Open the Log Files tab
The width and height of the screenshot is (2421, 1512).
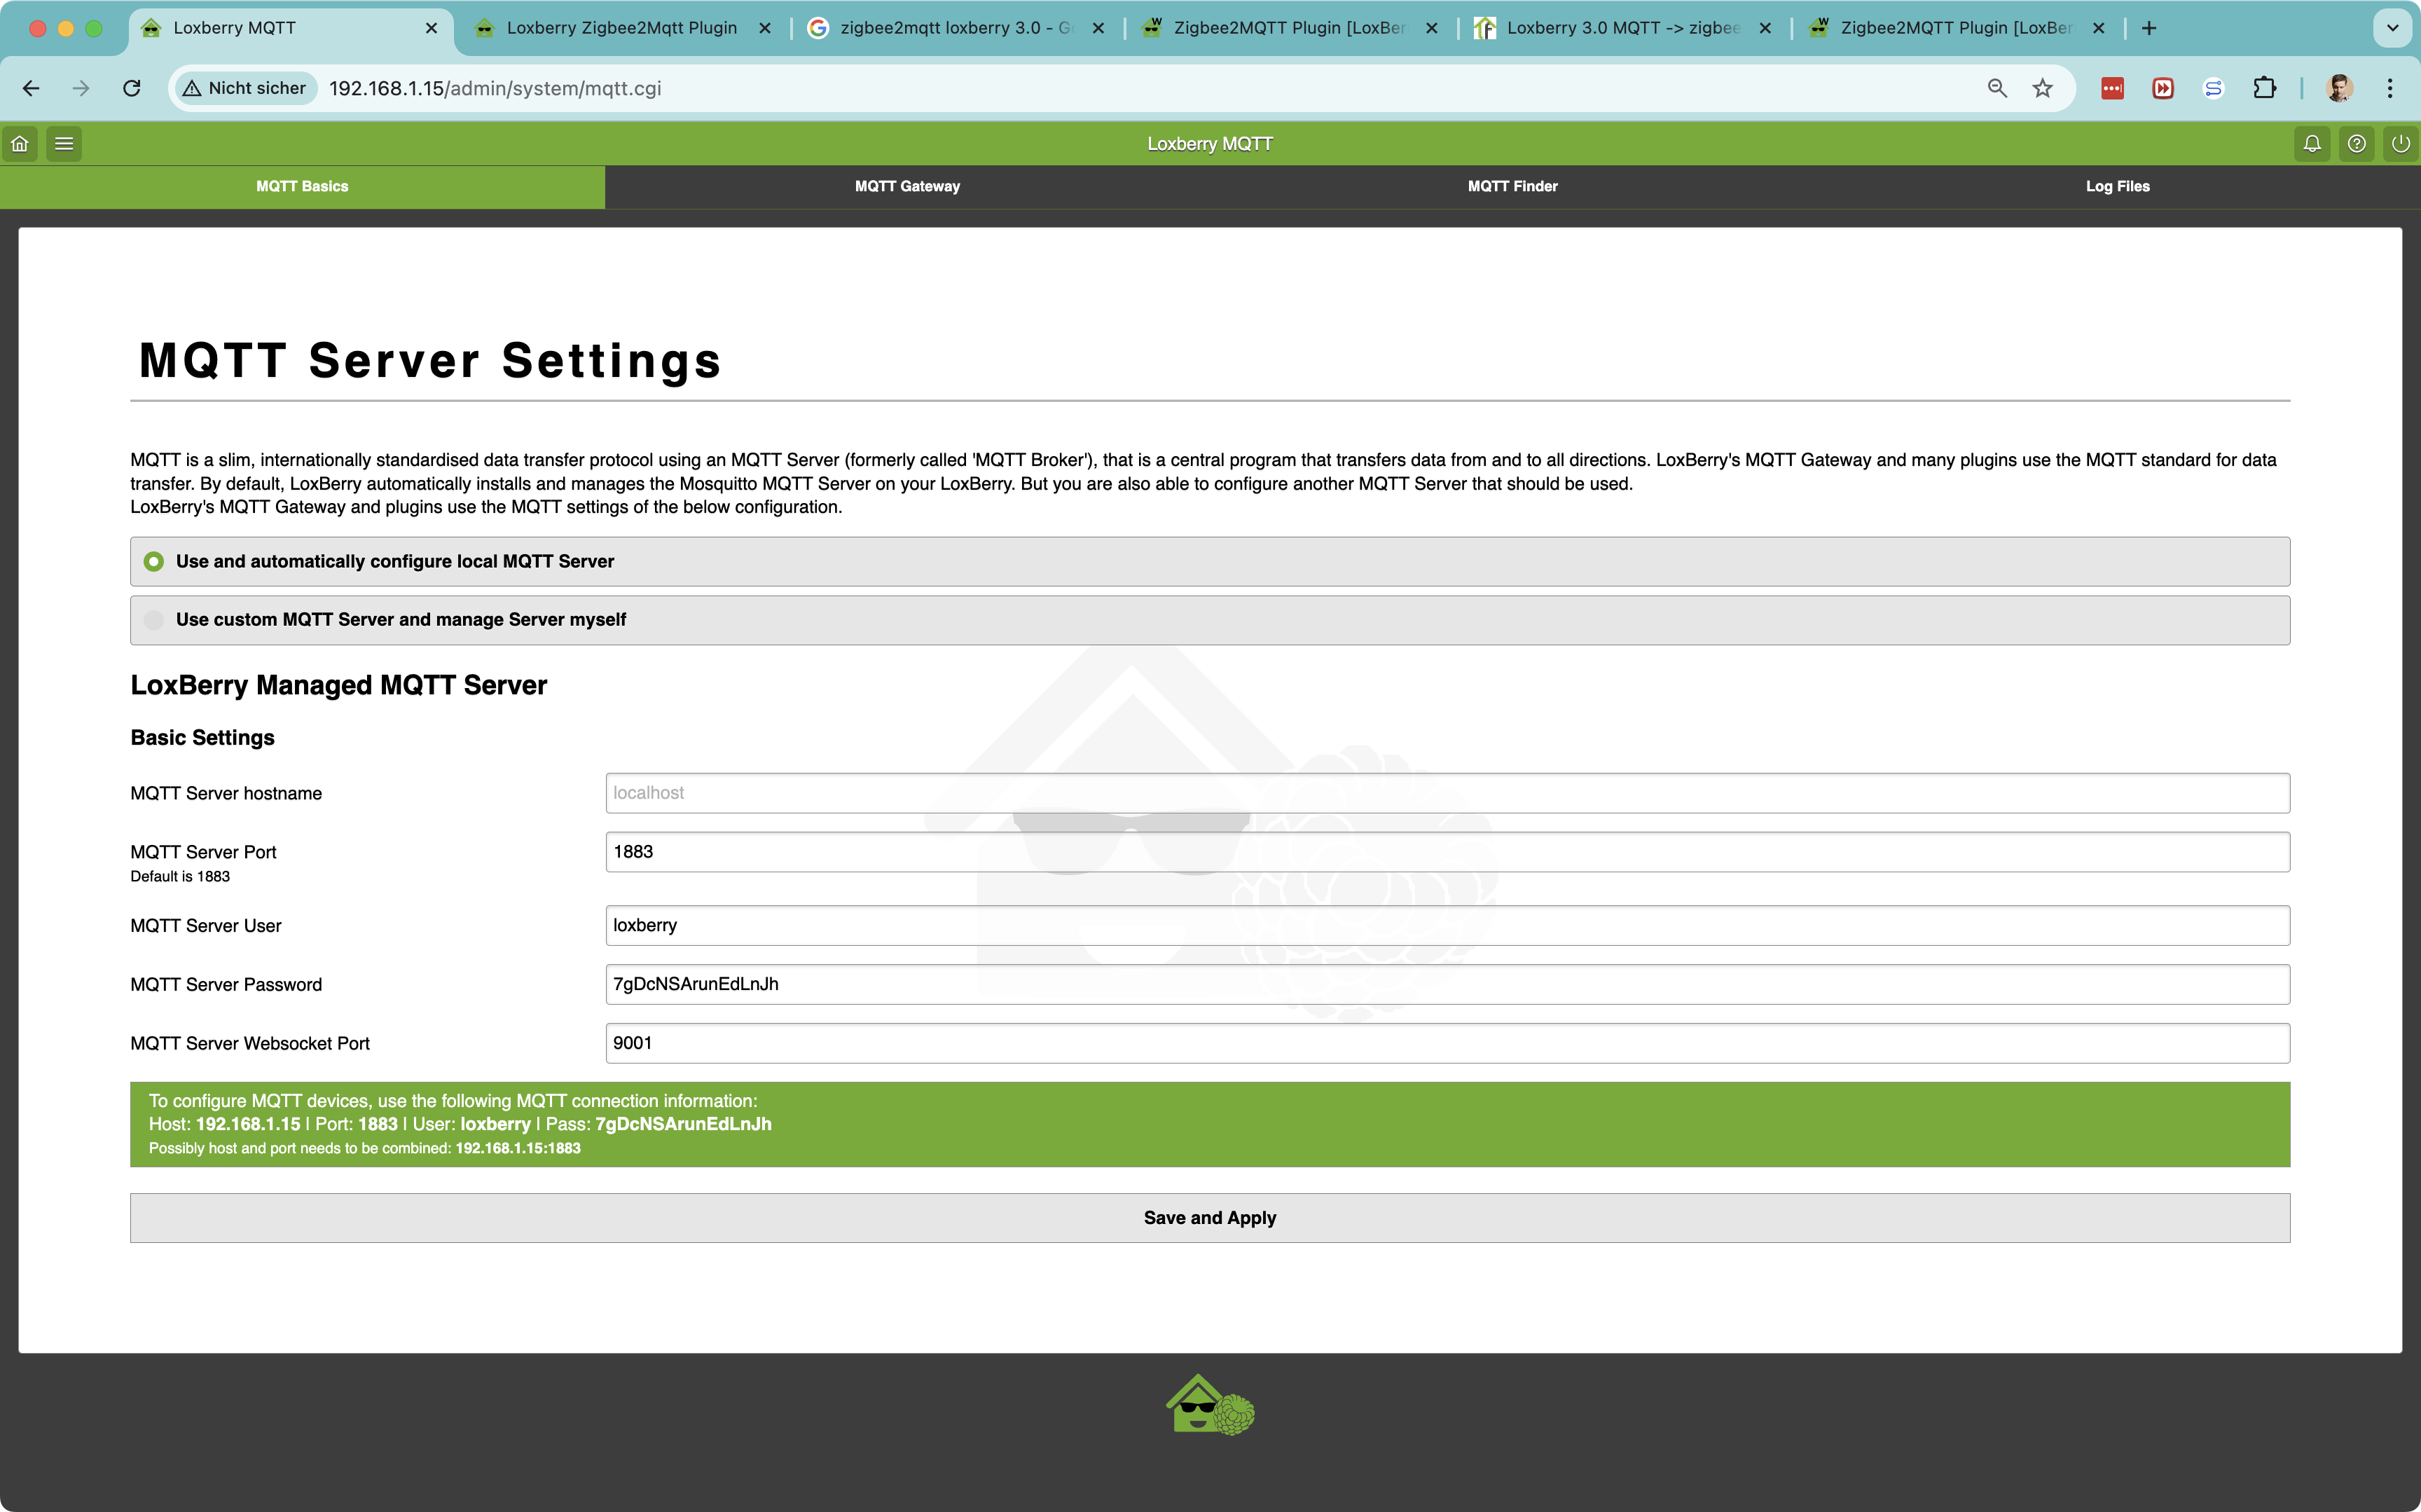point(2117,186)
